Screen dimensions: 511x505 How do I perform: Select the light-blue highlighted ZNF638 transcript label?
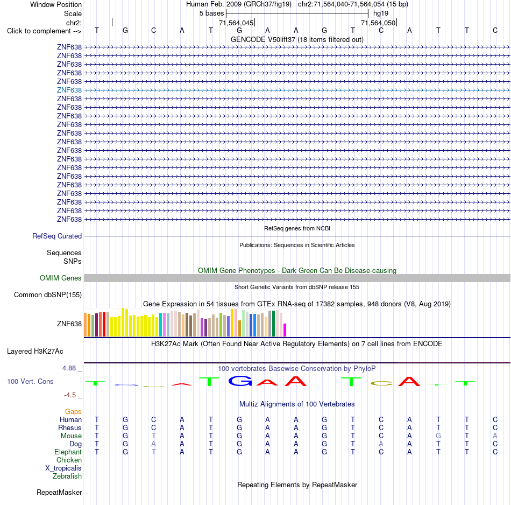[69, 90]
